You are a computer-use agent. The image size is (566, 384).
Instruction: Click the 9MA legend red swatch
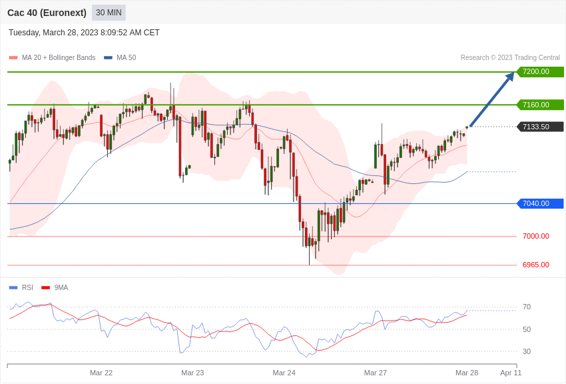[46, 287]
